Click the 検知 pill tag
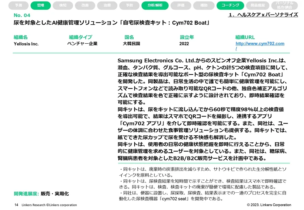 tap(63, 5)
